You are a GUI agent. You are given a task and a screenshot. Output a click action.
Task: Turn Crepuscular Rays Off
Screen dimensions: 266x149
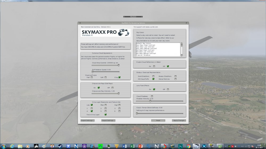pos(113,88)
